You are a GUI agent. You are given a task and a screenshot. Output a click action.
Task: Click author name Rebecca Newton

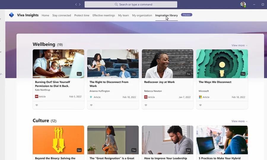tap(153, 91)
